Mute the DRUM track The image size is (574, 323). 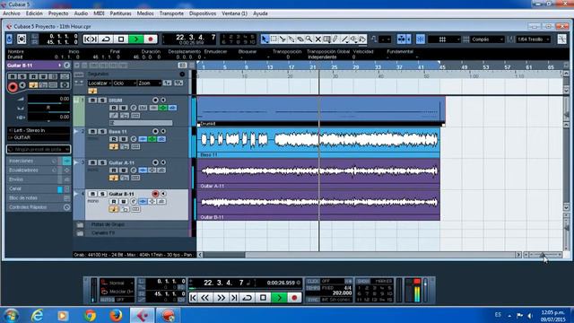92,100
